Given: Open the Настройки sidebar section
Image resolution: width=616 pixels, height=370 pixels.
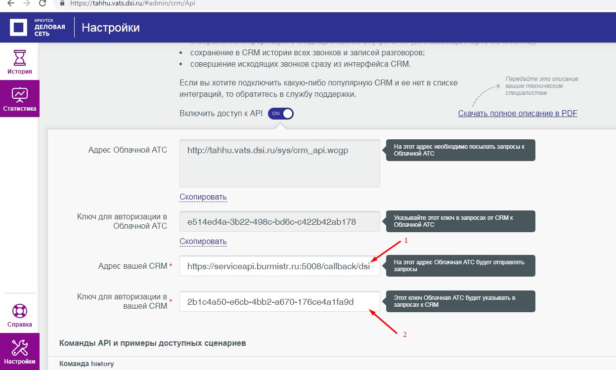Looking at the screenshot, I should [x=19, y=352].
